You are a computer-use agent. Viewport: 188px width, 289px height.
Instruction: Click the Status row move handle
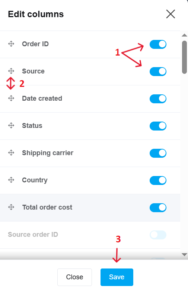[11, 126]
